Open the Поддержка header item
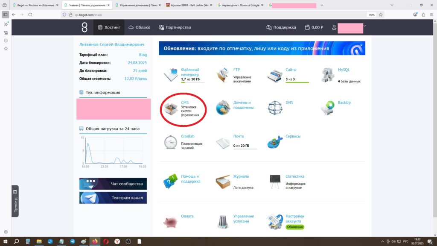The width and height of the screenshot is (437, 246). coord(281,27)
